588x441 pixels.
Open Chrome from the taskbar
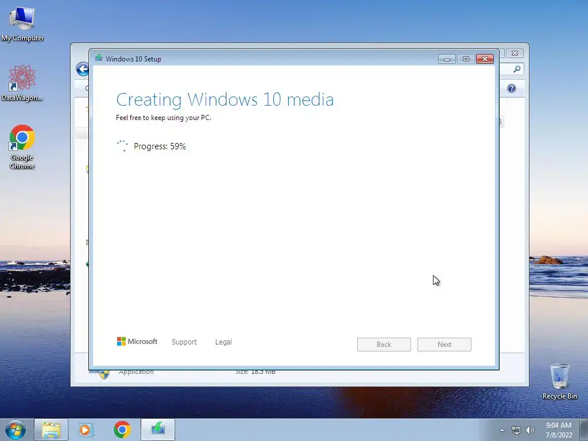point(122,430)
